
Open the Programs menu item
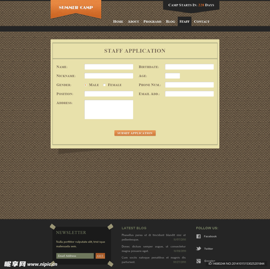coord(152,22)
